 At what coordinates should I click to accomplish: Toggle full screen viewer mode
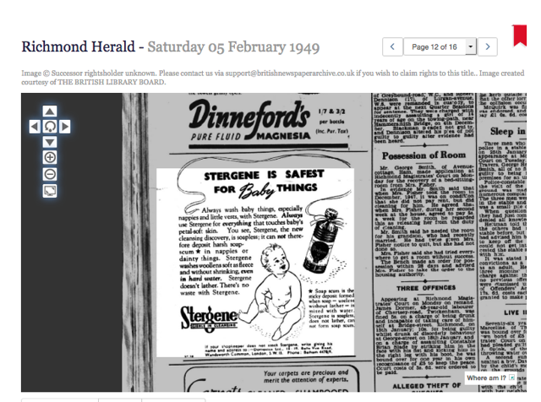coord(50,191)
